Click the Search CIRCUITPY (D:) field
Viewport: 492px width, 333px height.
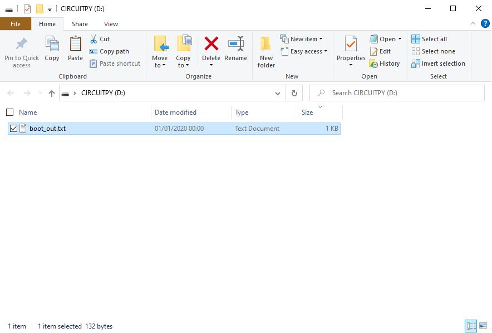click(397, 93)
